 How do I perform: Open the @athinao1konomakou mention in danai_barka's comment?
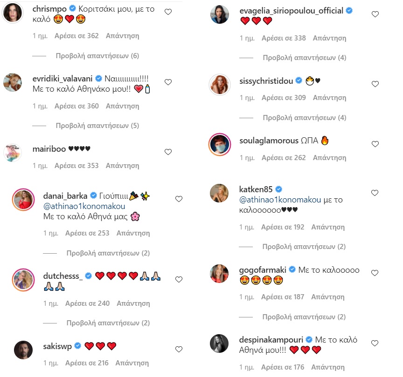point(84,206)
